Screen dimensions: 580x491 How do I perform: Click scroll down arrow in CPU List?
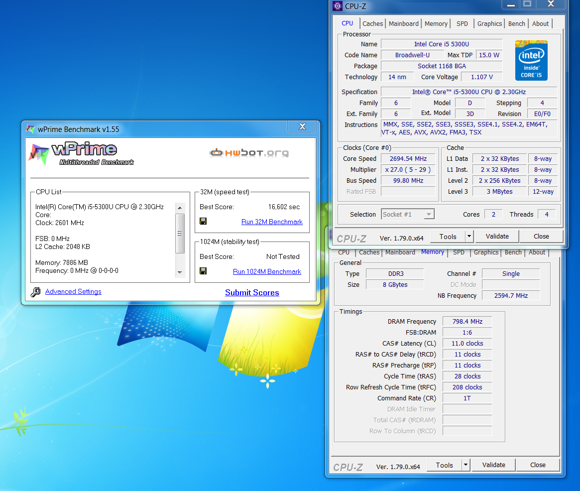pos(180,272)
